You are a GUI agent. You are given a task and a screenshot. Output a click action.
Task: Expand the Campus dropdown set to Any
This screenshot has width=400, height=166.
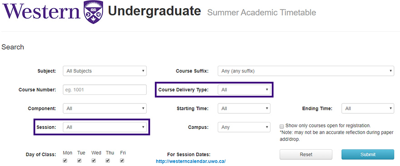244,127
